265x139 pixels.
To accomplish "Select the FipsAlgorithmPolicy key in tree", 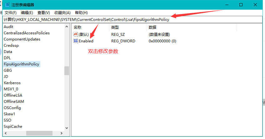I will point(22,64).
